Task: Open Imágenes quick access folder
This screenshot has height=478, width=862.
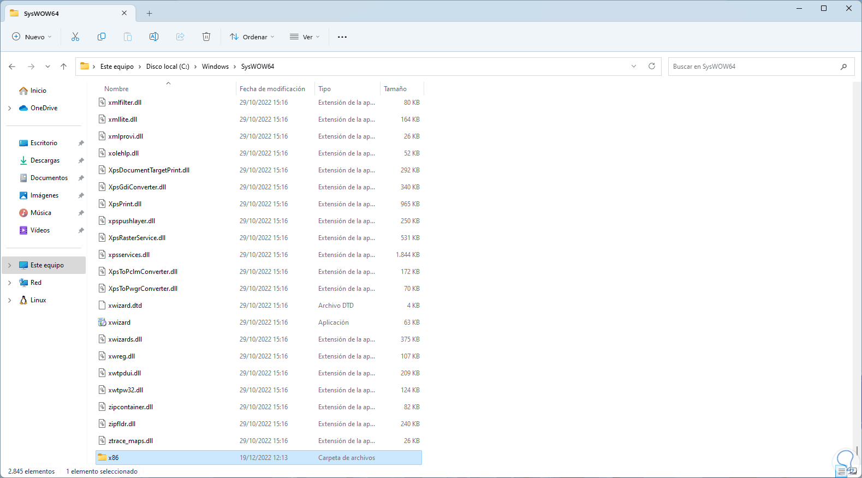Action: (44, 195)
